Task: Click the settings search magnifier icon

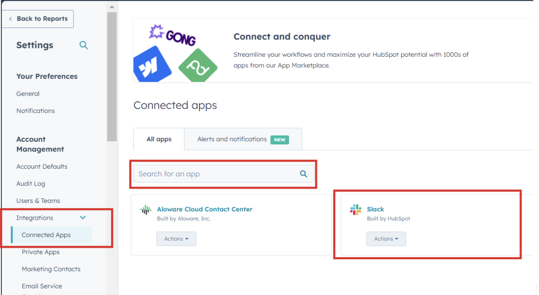Action: click(83, 45)
